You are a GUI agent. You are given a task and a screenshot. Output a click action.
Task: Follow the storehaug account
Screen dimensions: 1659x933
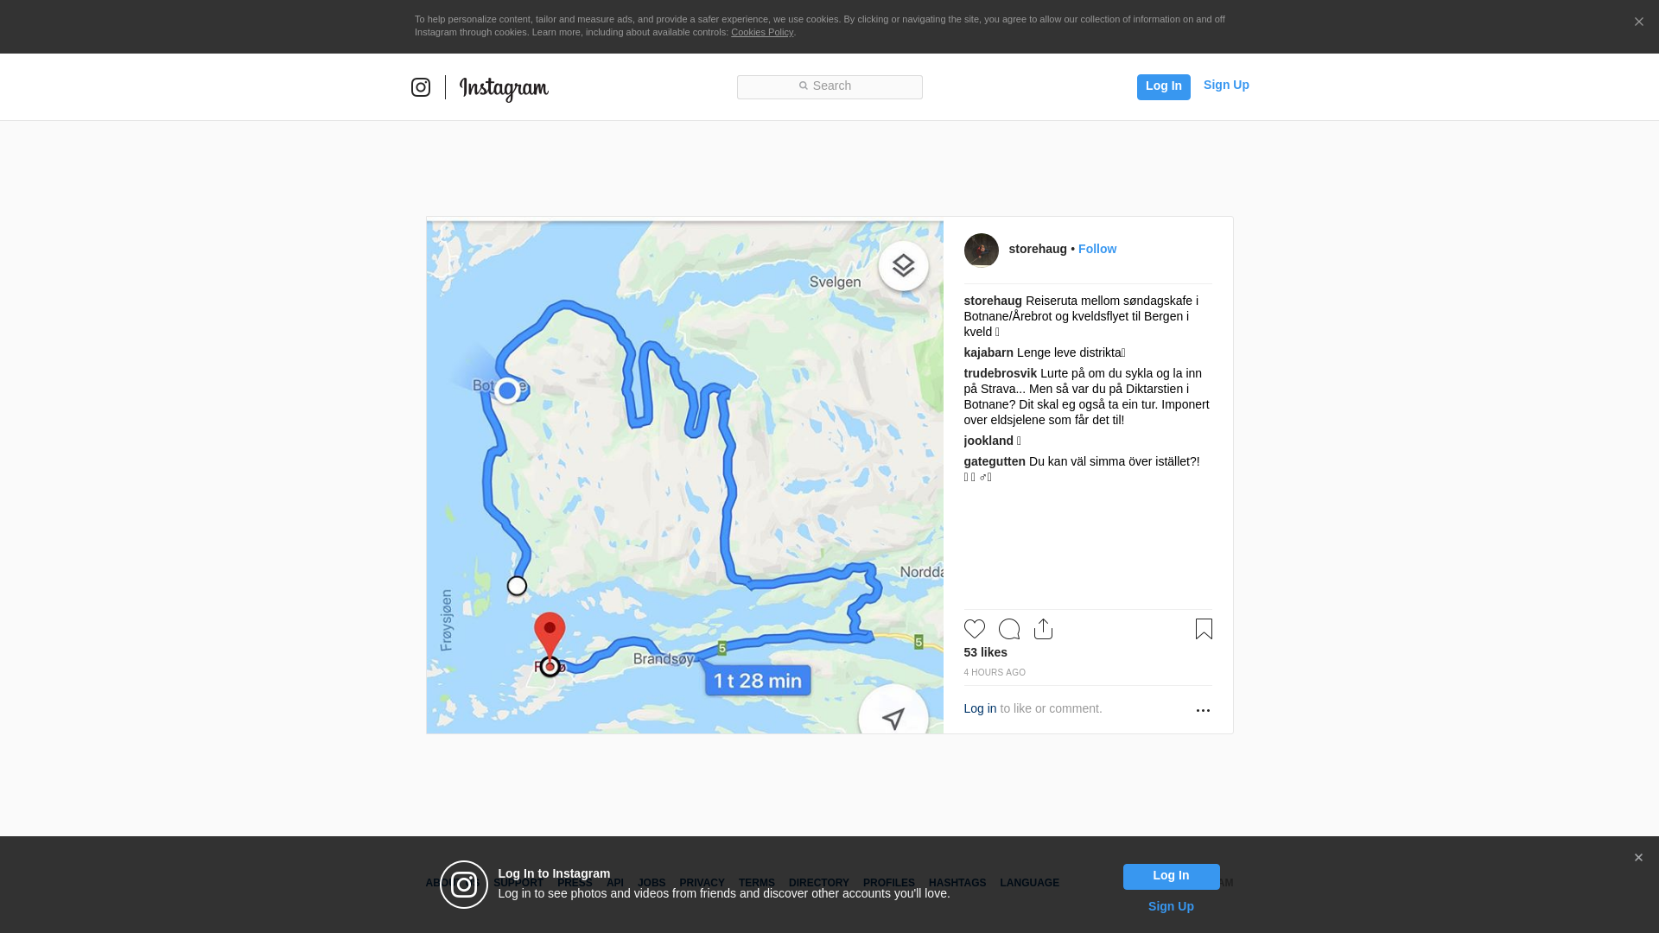coord(1097,249)
